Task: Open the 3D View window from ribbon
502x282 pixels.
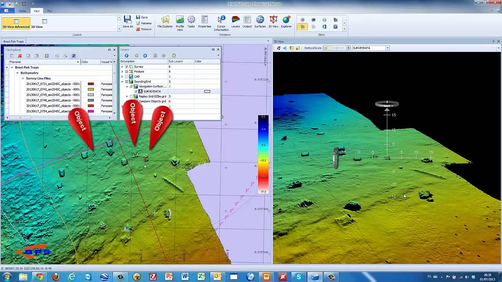Action: 273,22
